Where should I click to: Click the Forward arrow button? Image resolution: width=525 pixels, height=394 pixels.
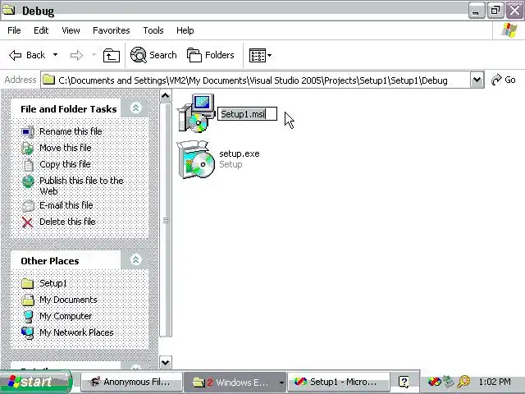[76, 55]
